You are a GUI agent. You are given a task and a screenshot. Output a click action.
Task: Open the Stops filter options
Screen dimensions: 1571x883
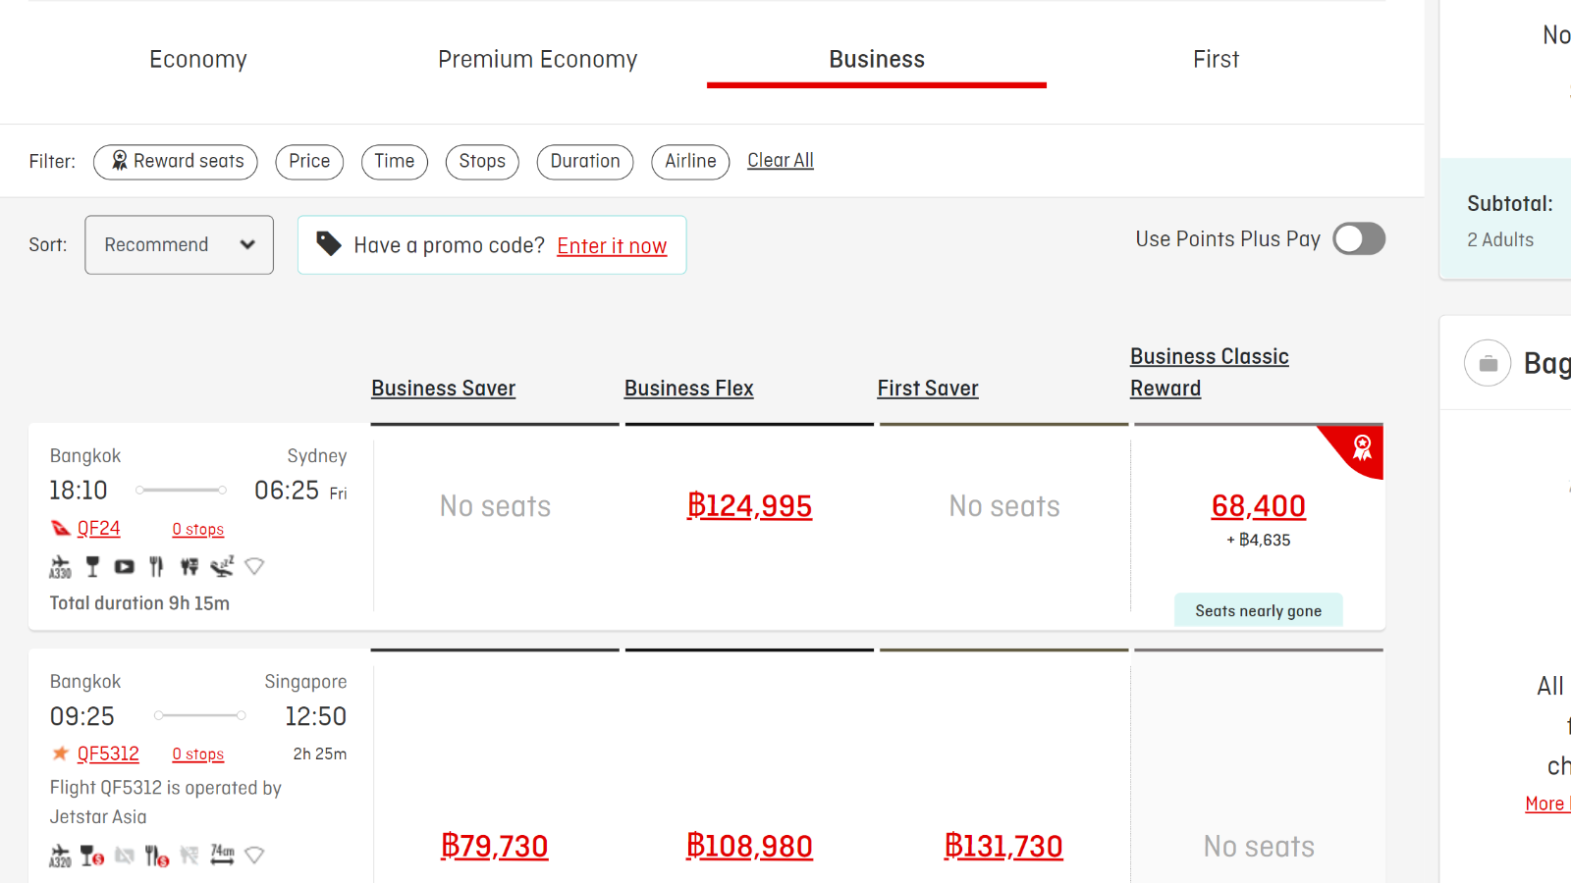(x=482, y=162)
